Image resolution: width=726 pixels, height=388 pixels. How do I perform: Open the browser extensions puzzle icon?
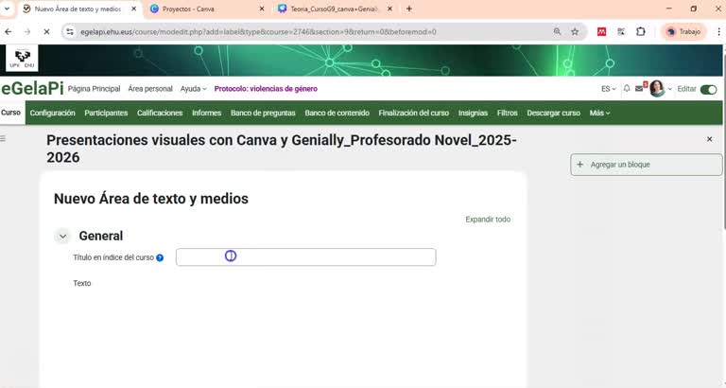640,31
